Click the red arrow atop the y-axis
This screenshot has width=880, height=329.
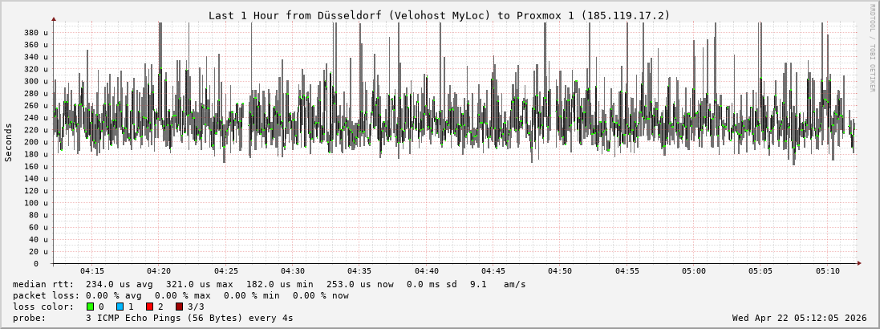[54, 18]
